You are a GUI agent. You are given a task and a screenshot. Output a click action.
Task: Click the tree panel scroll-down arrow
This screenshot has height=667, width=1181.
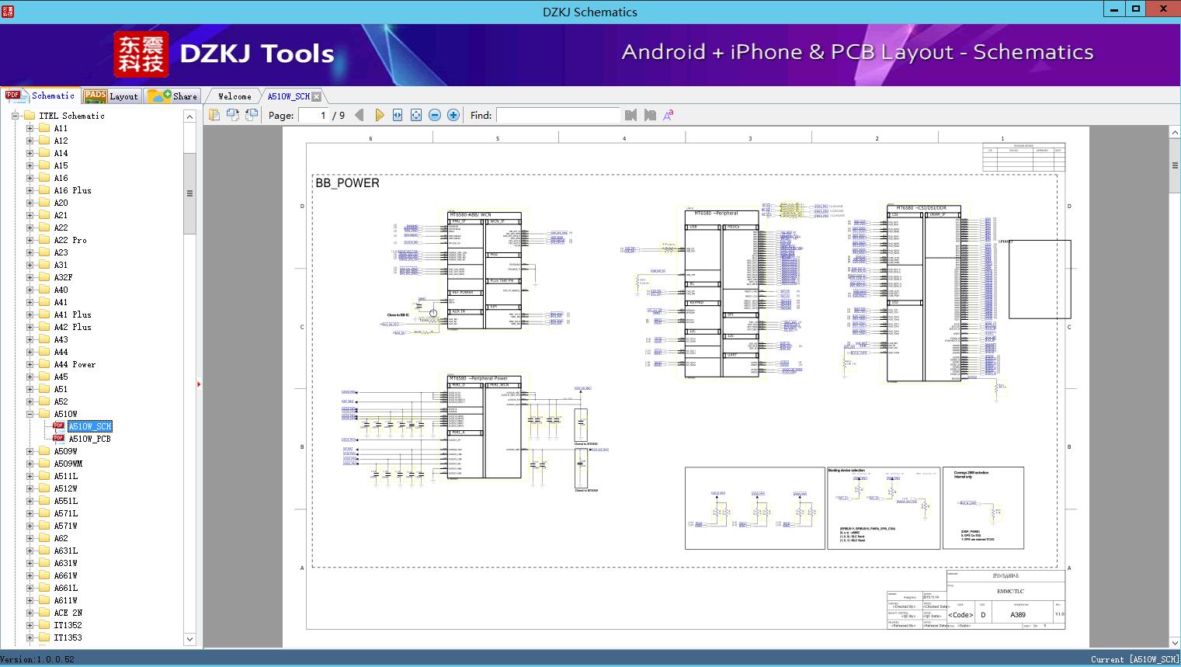tap(189, 639)
